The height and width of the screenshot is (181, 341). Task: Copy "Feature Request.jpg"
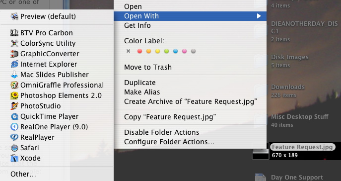(190, 117)
